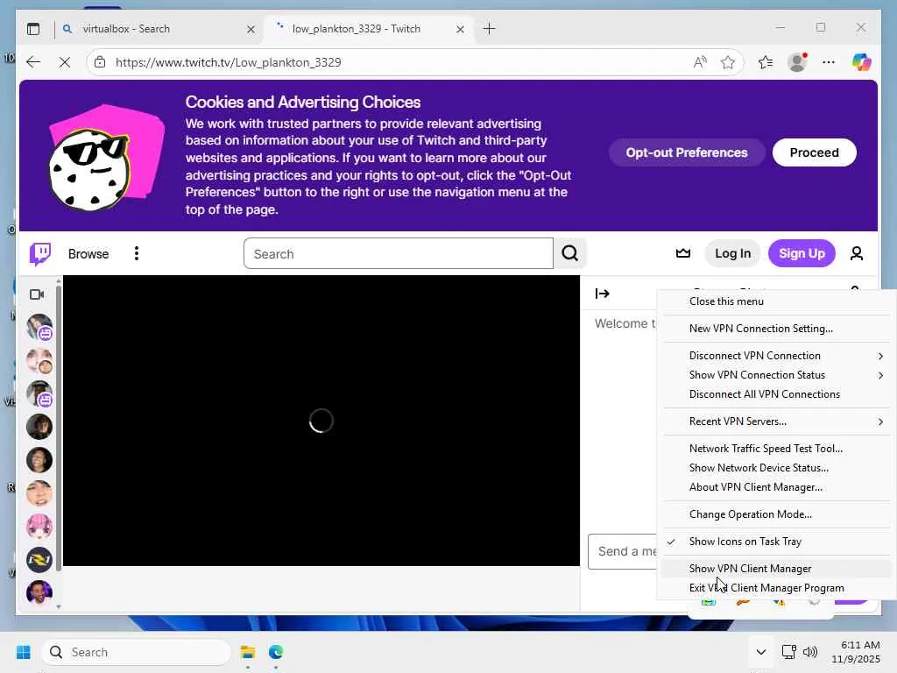Click Proceed on the cookie banner
The height and width of the screenshot is (673, 897).
click(x=814, y=152)
